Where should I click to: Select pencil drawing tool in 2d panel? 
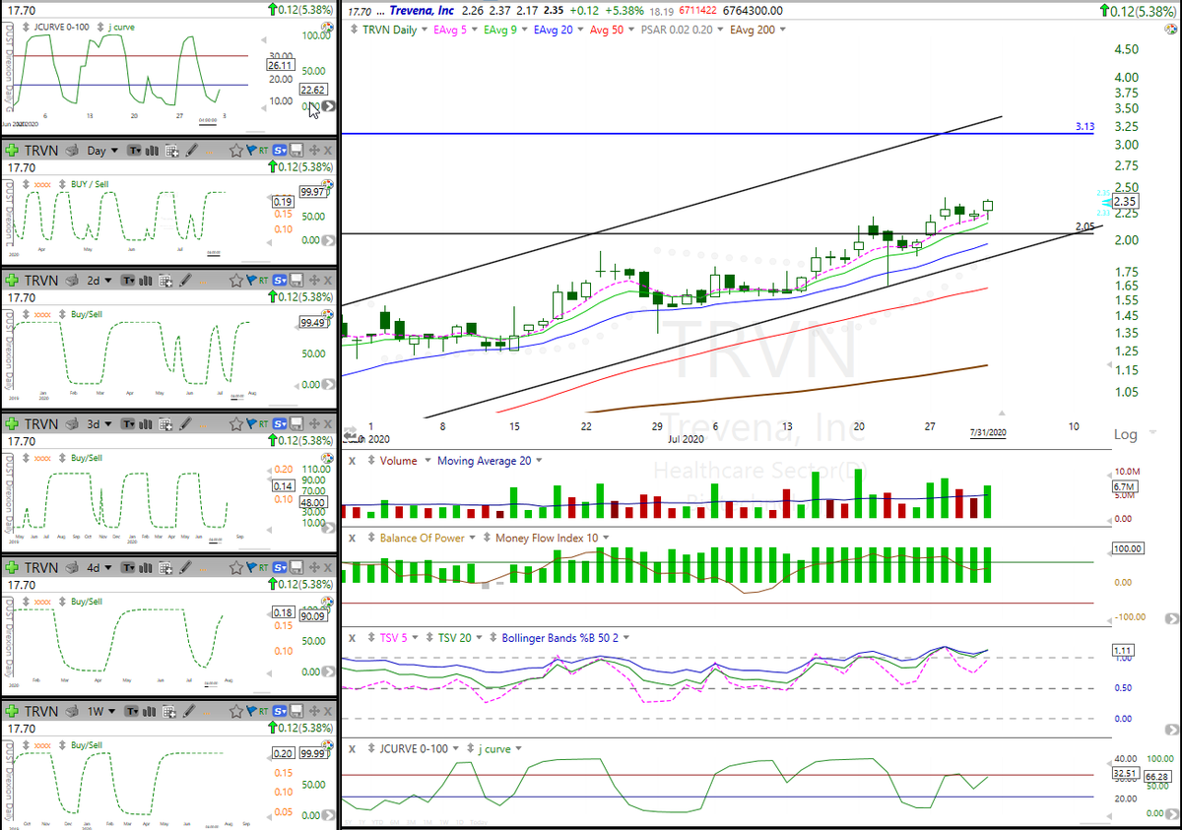[185, 280]
